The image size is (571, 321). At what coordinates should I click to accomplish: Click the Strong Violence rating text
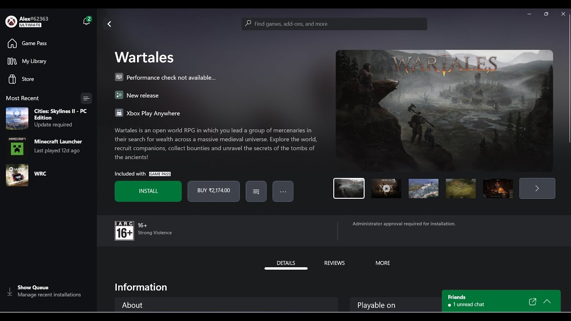(155, 233)
